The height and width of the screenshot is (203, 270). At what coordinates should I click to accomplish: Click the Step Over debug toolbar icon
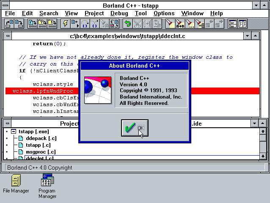[x=85, y=23]
